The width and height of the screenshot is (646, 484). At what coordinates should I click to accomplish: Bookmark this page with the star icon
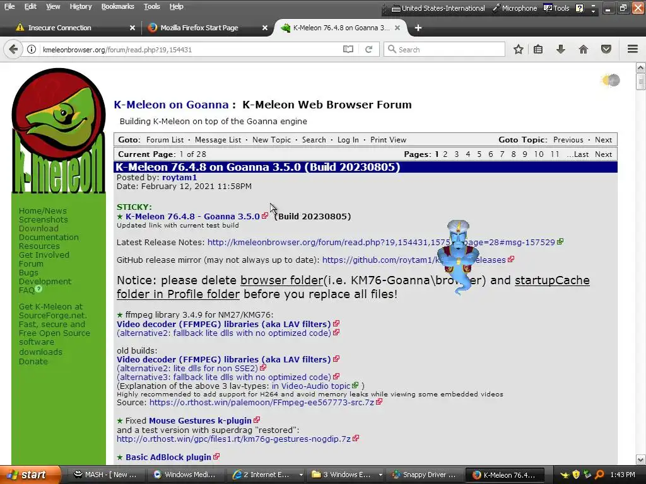(519, 49)
